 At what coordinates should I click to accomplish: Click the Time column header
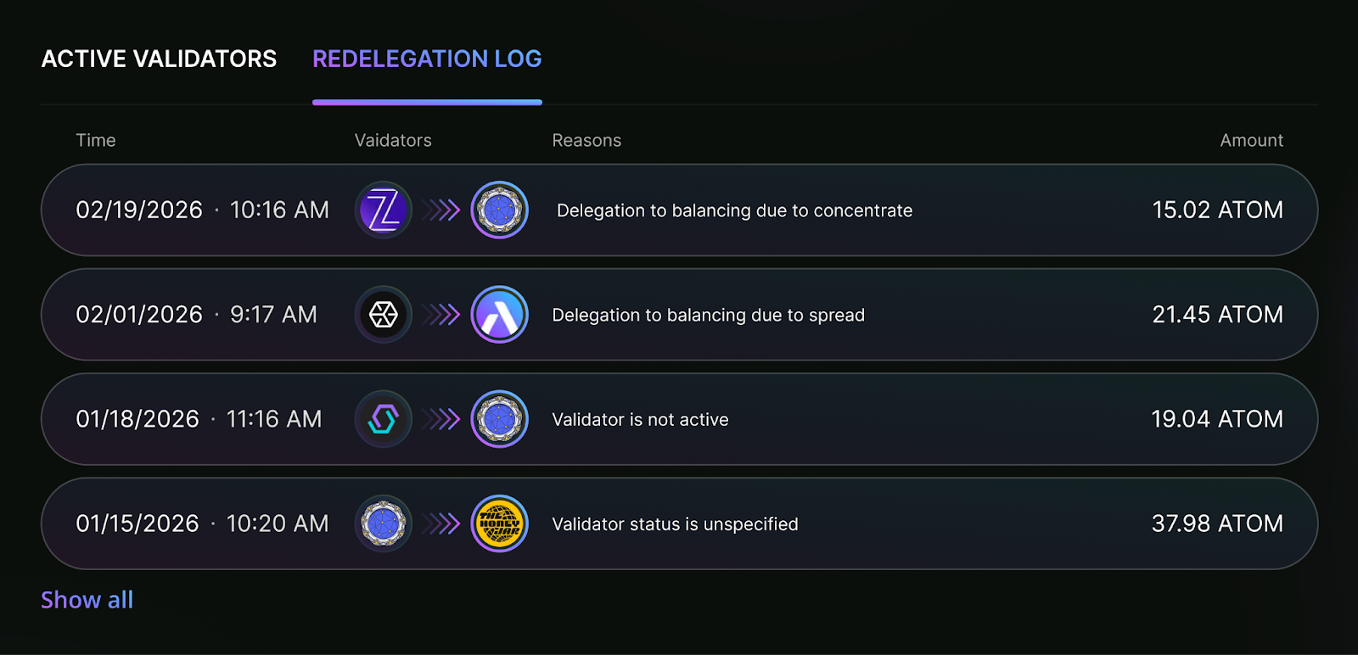[95, 140]
